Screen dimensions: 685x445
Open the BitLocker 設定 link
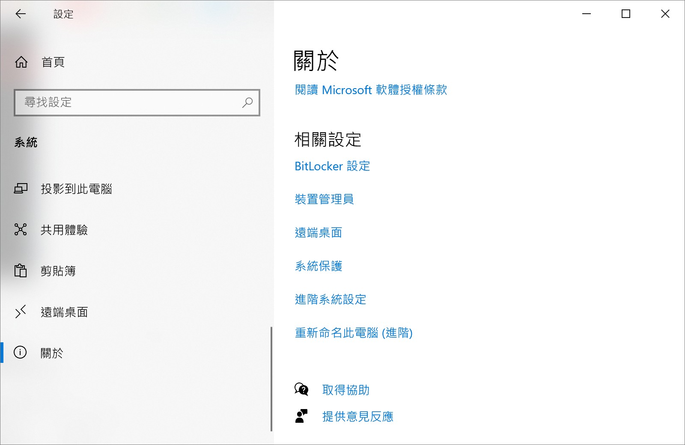coord(332,166)
